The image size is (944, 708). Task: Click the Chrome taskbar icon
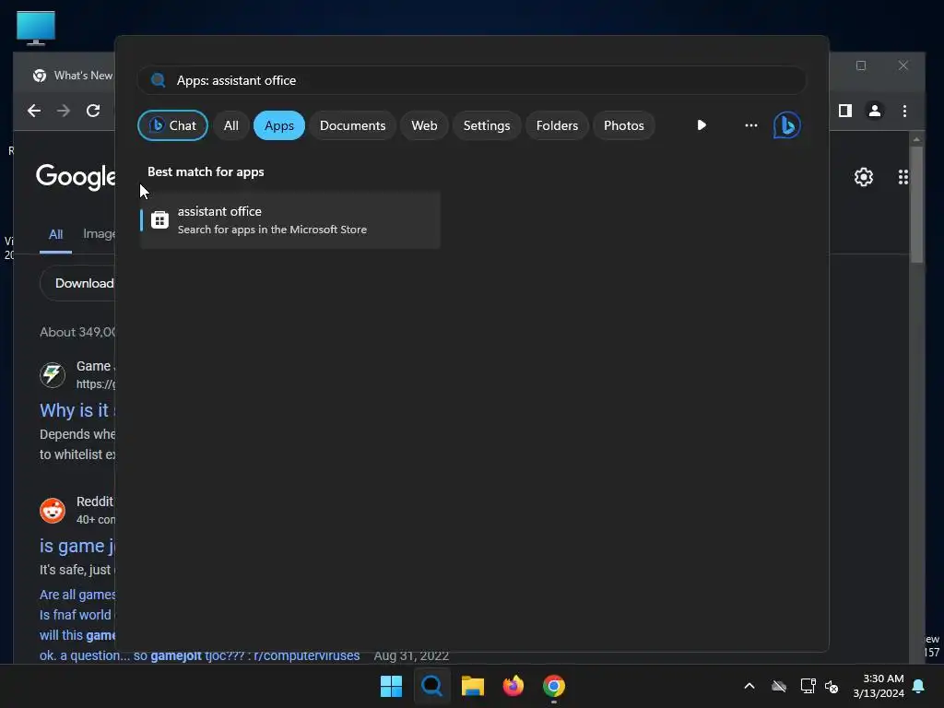(x=554, y=686)
